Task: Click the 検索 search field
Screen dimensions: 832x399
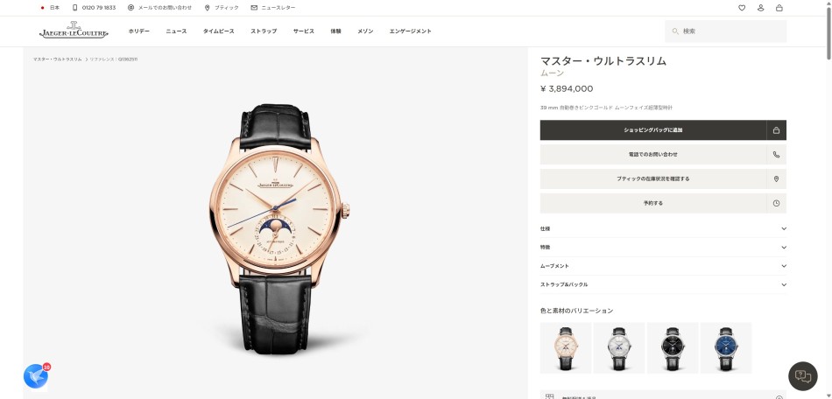Action: pos(726,31)
